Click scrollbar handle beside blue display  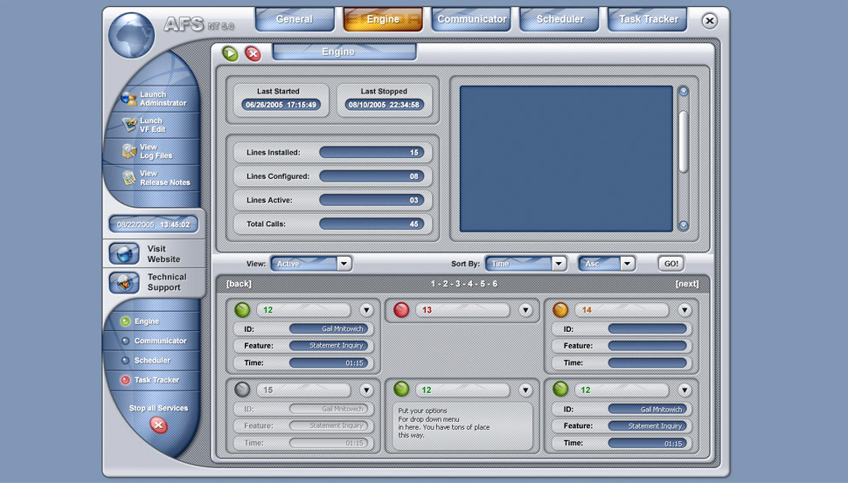click(x=683, y=142)
